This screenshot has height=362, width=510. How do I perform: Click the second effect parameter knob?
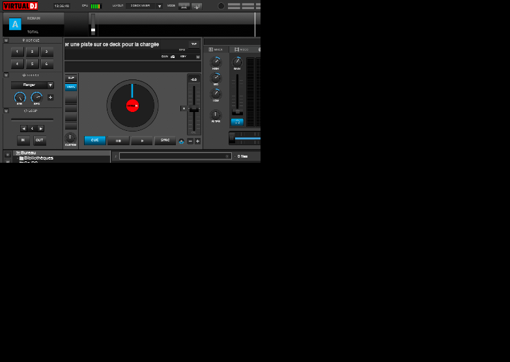coord(36,97)
